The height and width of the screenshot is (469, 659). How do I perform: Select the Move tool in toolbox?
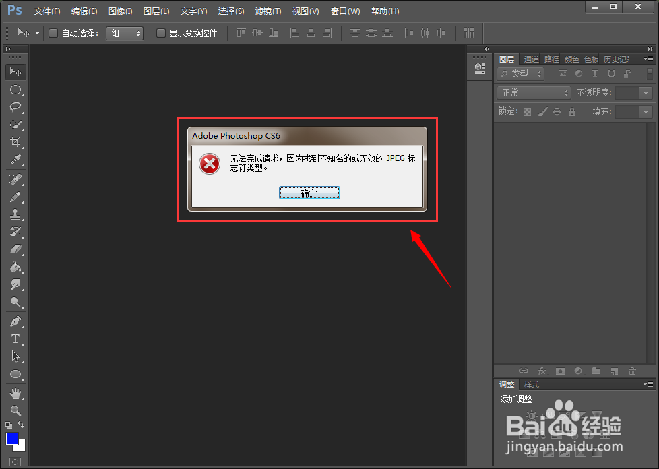[15, 72]
